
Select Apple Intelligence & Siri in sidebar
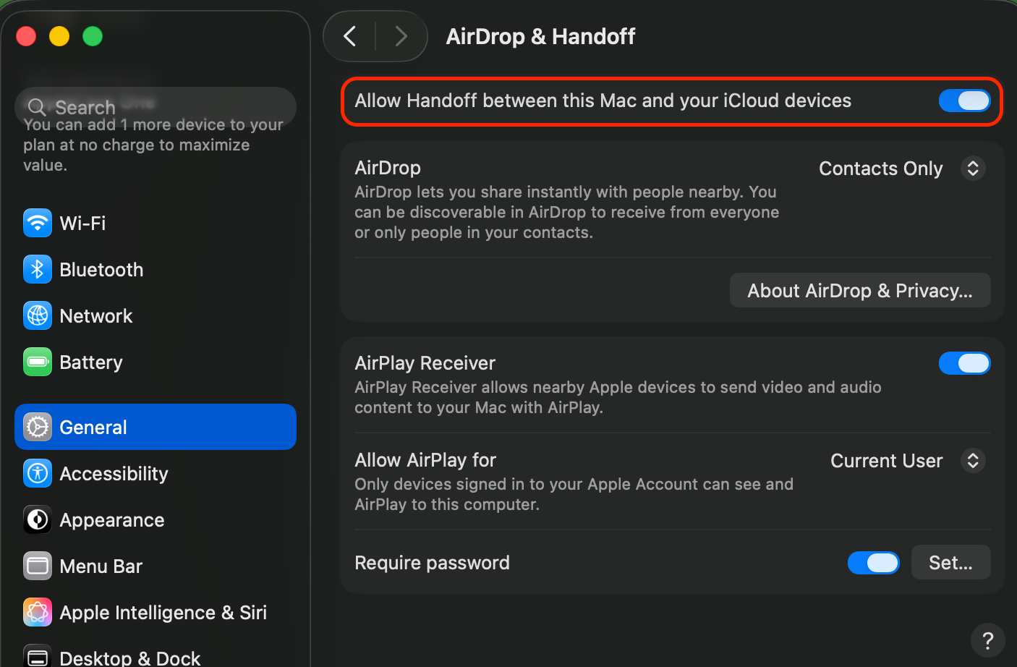[x=156, y=612]
